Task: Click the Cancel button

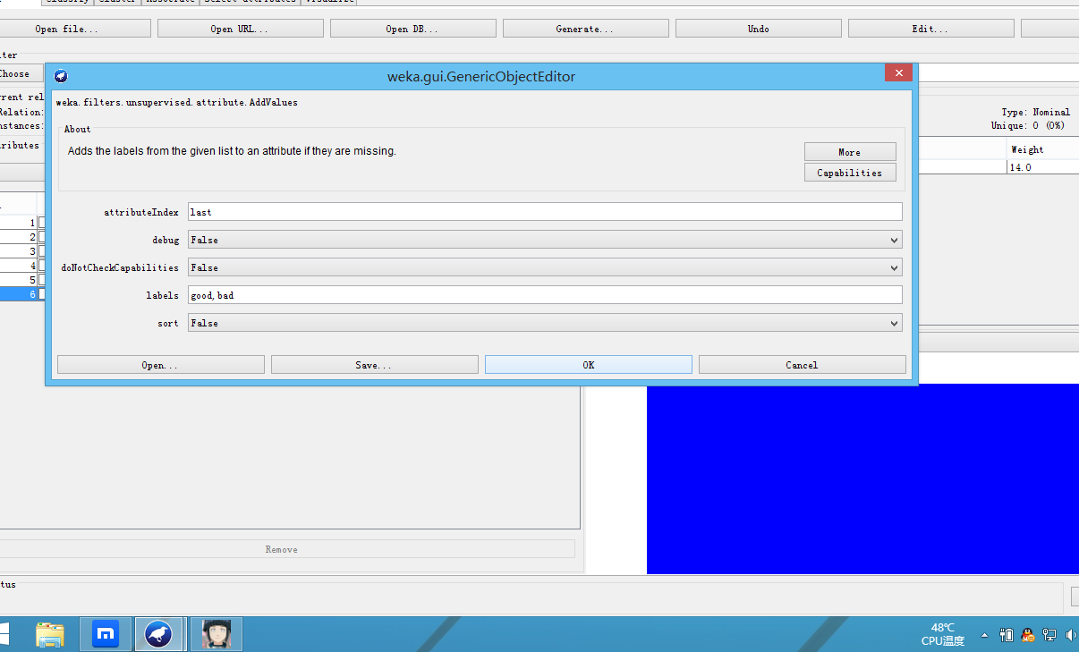Action: [802, 365]
